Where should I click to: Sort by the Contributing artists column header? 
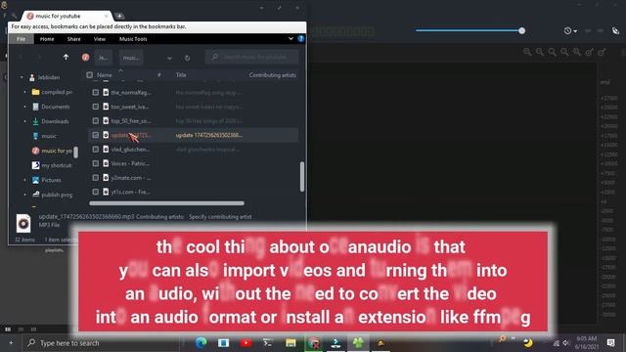[x=272, y=75]
